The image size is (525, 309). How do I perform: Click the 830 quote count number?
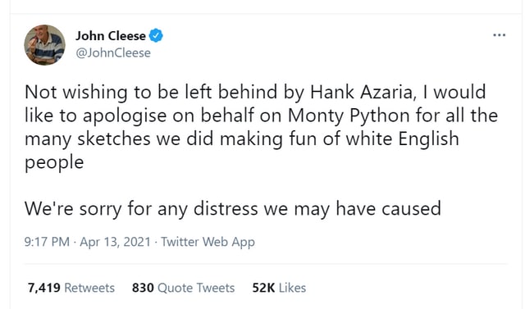pos(143,288)
